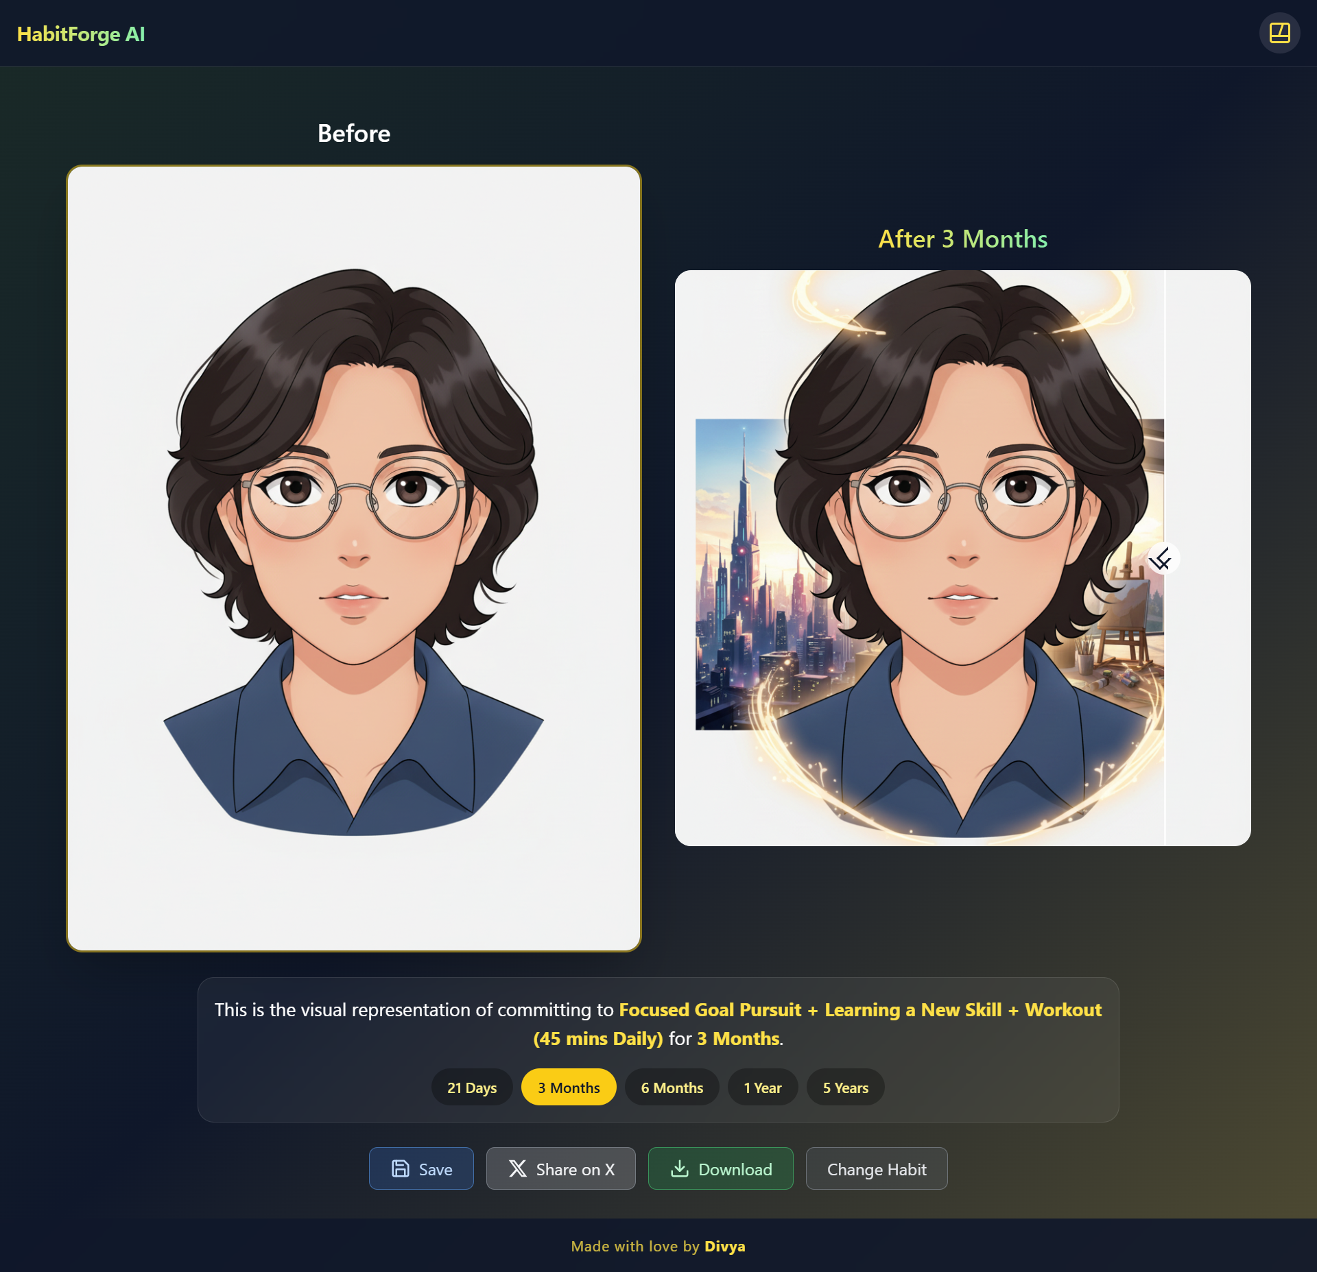Pick the 5 Years timeframe
Image resolution: width=1317 pixels, height=1272 pixels.
[844, 1088]
